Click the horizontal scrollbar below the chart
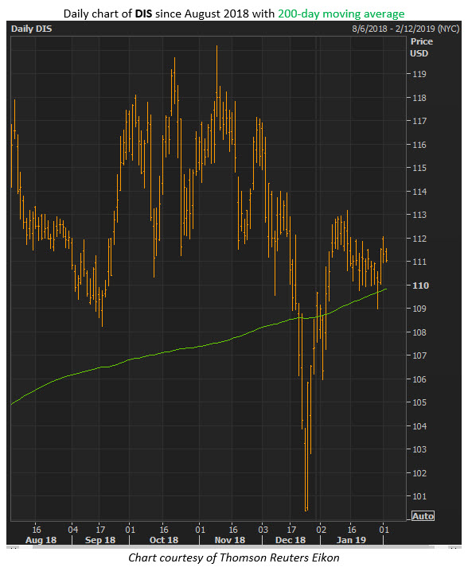The height and width of the screenshot is (571, 468). (x=234, y=547)
